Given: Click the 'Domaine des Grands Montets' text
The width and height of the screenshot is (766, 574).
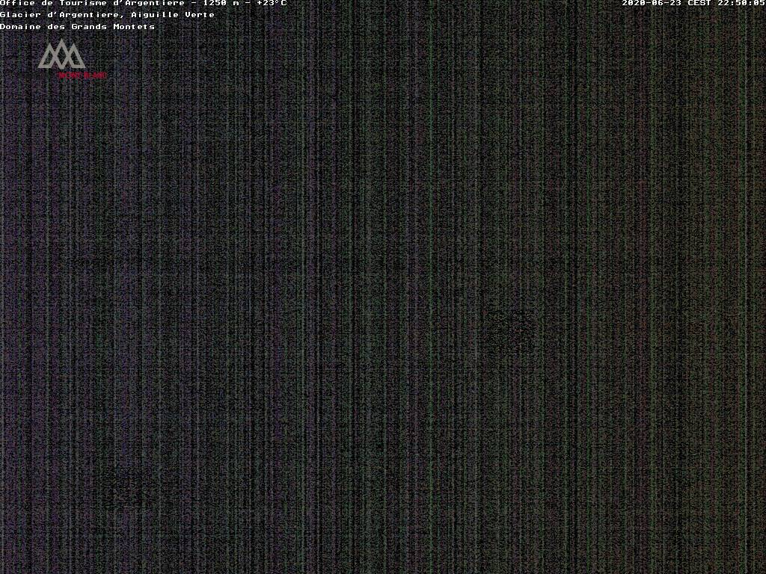Looking at the screenshot, I should 77,27.
